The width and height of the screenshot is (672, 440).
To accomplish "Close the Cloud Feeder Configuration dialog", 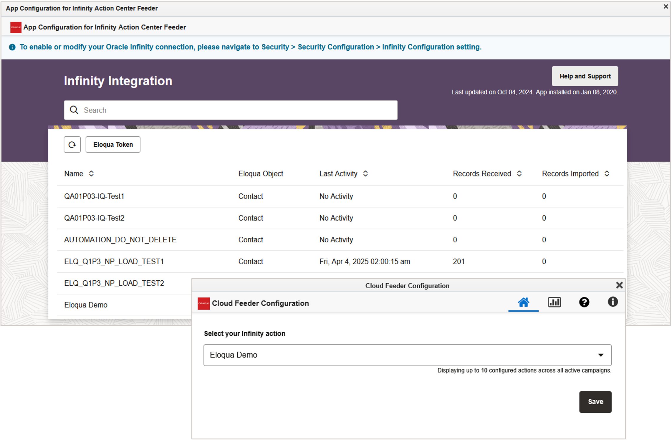I will coord(619,285).
